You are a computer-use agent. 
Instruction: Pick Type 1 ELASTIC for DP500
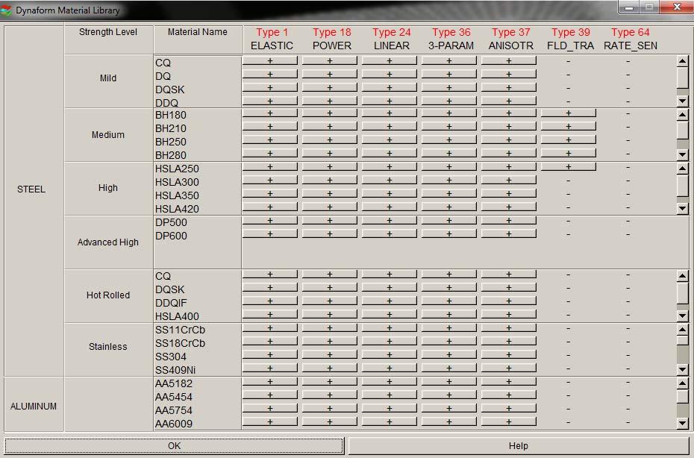pos(270,220)
